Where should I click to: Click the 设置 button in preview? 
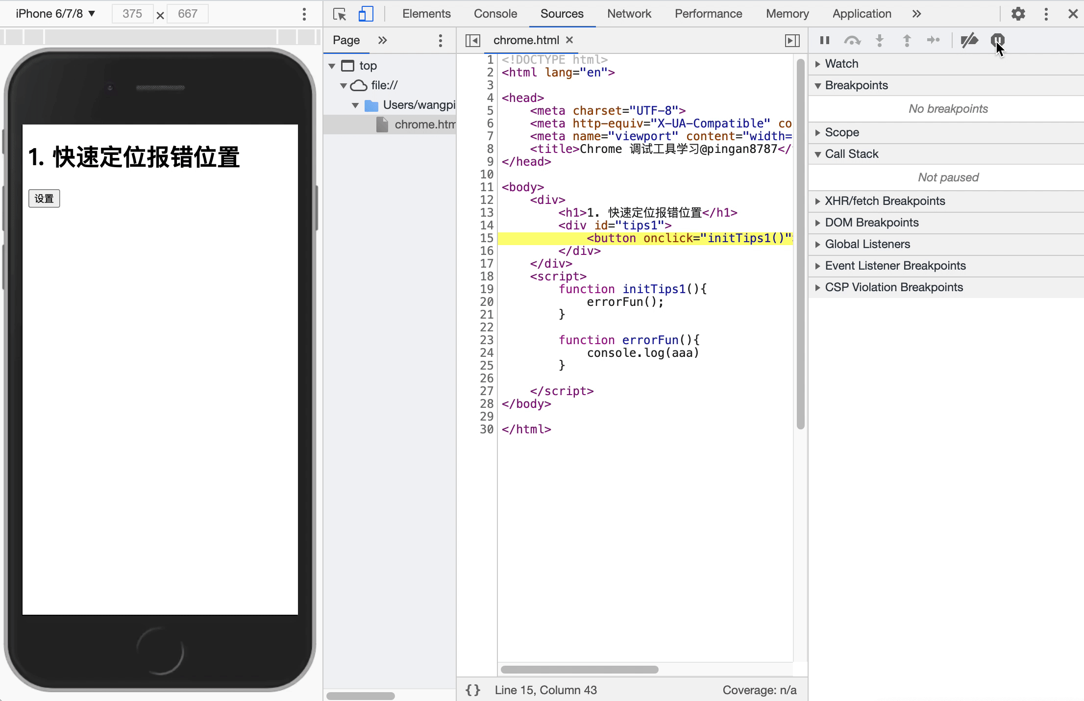pos(44,198)
